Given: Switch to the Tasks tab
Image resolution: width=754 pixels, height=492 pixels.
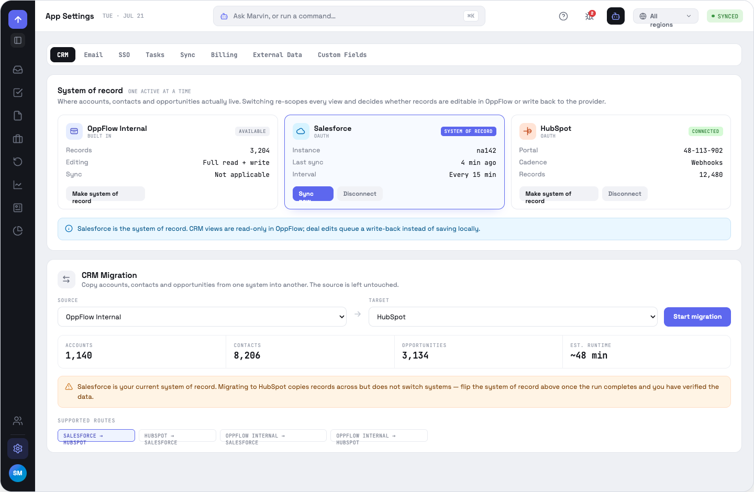Looking at the screenshot, I should pos(155,55).
